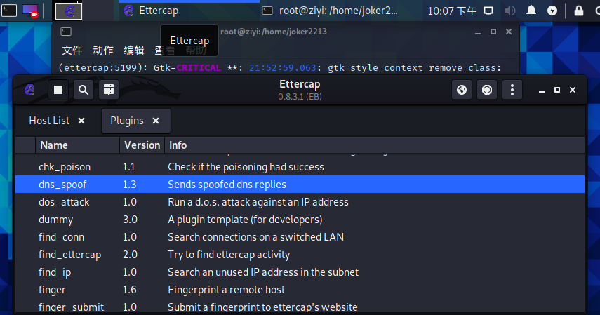
Task: Click the Ettercap logo in header bar
Action: pos(29,89)
